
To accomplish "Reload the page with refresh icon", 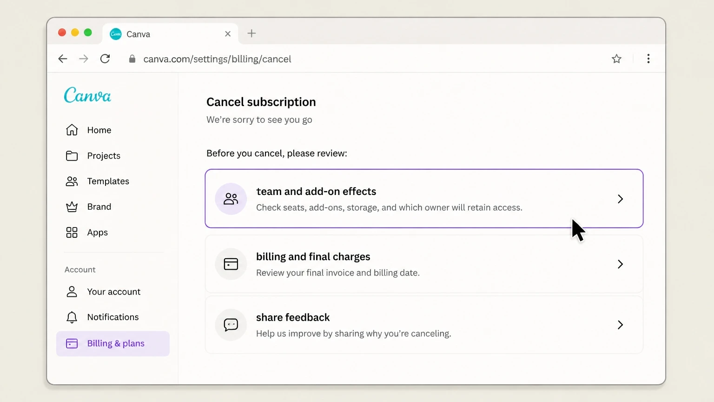I will [x=105, y=59].
